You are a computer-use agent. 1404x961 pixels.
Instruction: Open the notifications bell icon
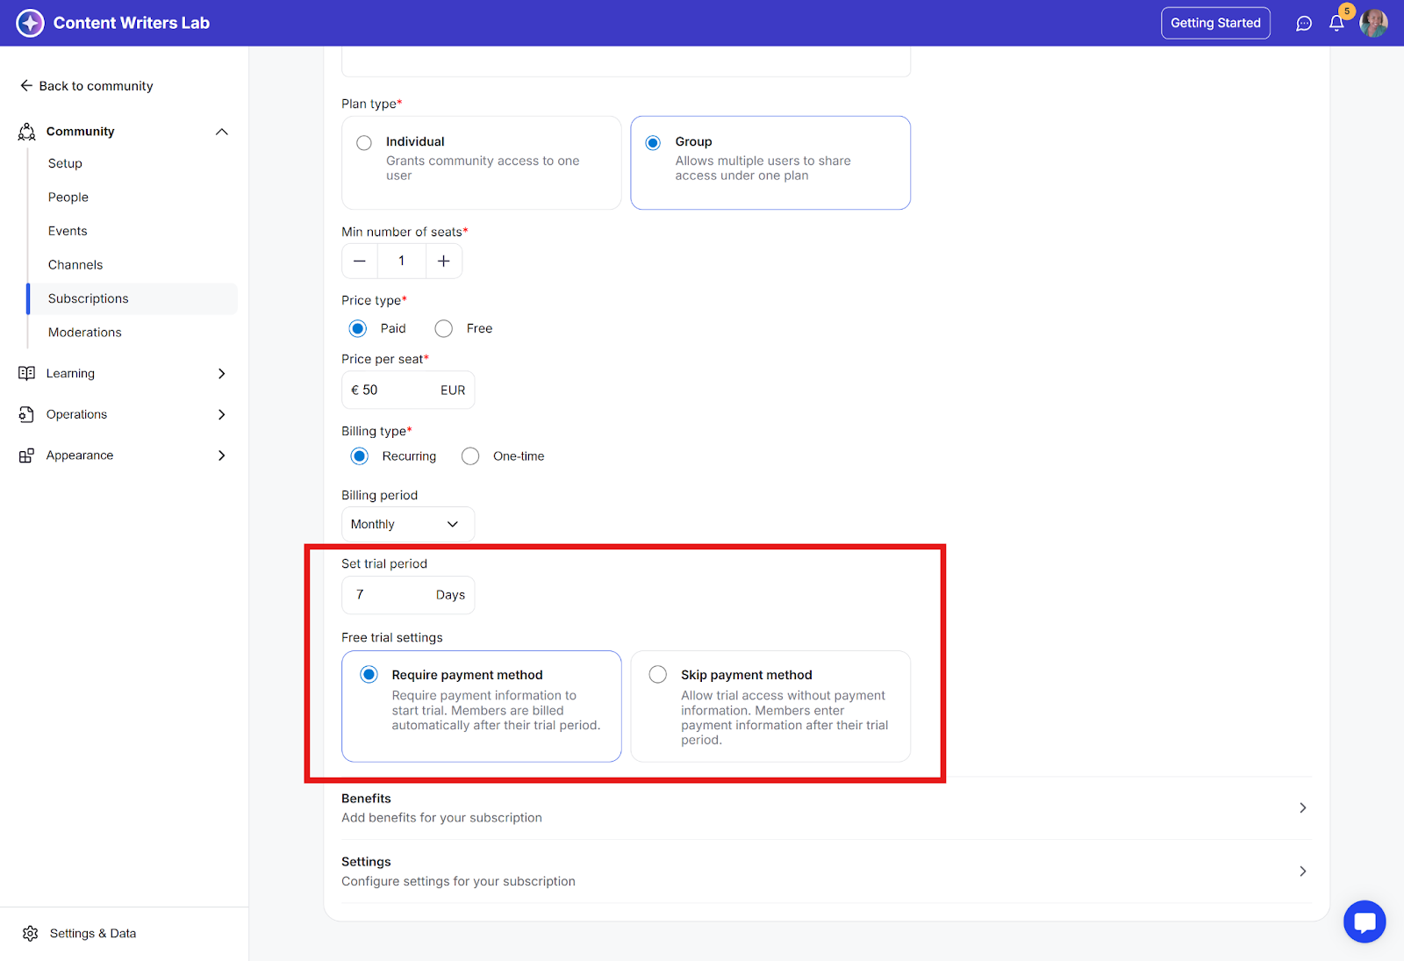pyautogui.click(x=1336, y=24)
